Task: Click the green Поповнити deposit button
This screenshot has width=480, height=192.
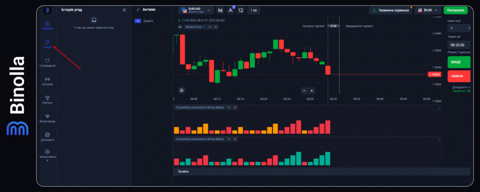Action: coord(456,10)
